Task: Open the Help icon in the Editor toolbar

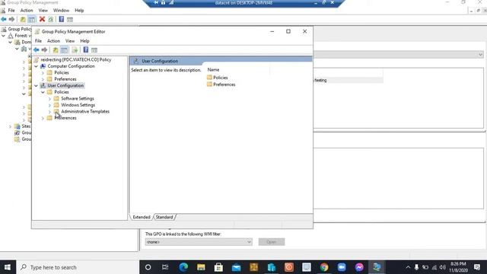Action: (86, 49)
